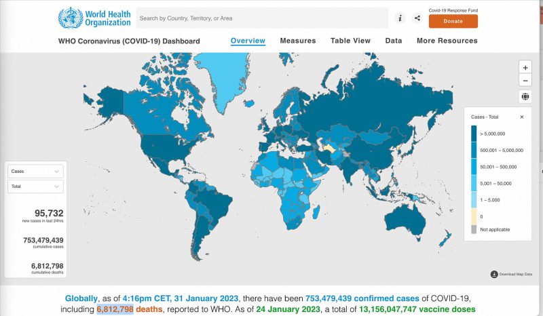543x316 pixels.
Task: Open the Measures tab
Action: 297,41
